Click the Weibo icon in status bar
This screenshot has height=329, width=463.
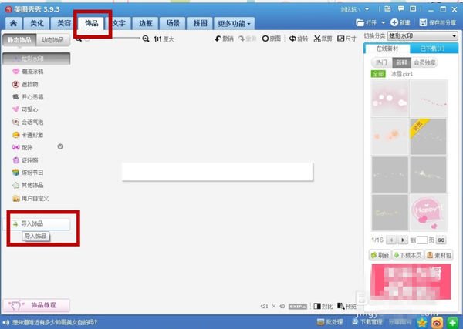pyautogui.click(x=438, y=321)
